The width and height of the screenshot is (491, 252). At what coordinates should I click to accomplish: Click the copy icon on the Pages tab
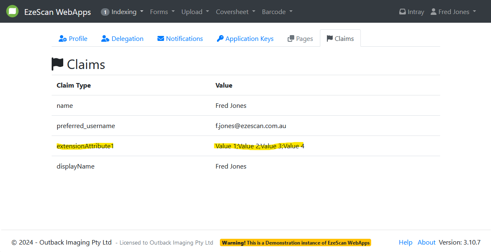coord(291,39)
